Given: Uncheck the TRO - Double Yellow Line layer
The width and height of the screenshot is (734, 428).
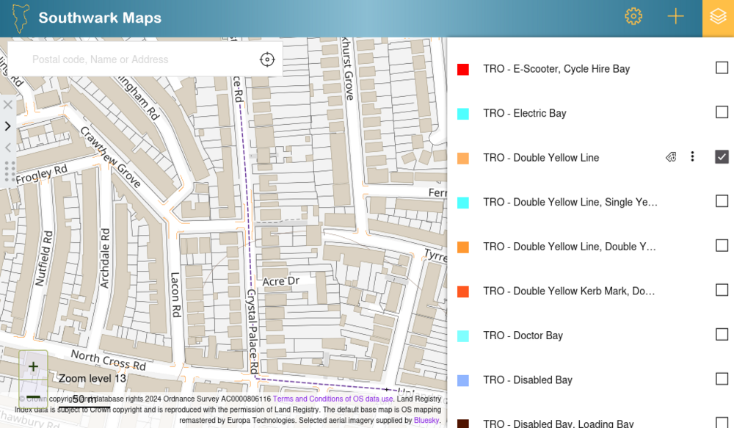Looking at the screenshot, I should point(722,156).
